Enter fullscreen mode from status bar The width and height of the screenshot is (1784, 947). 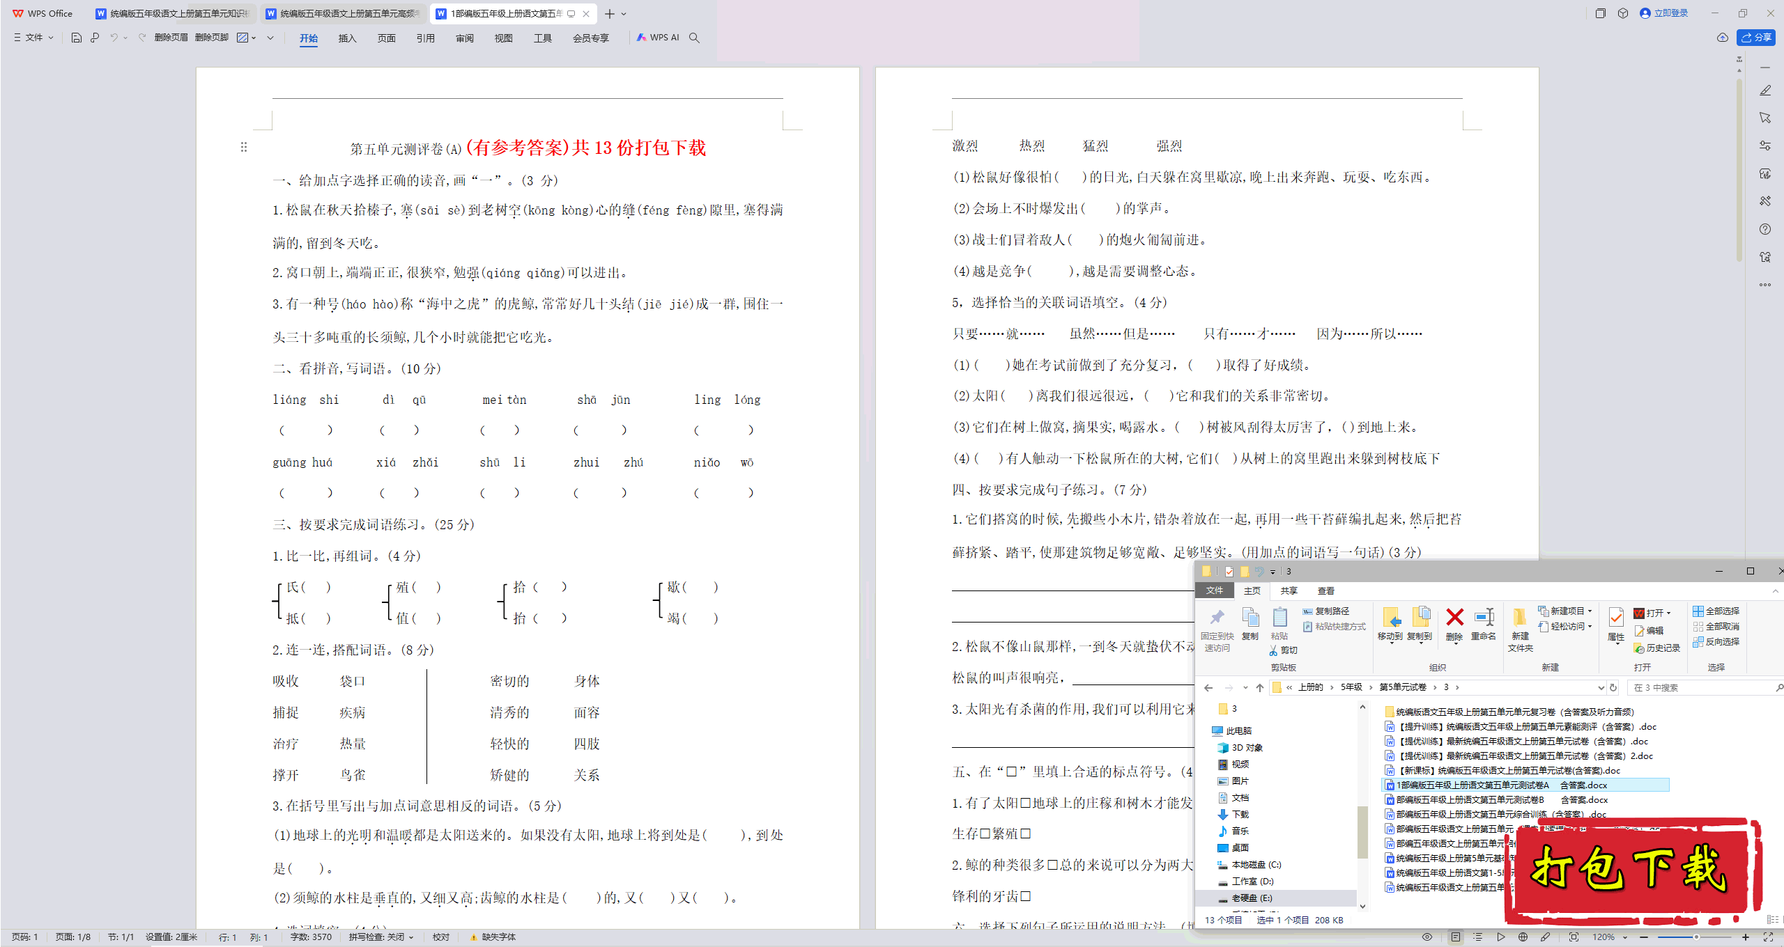(1768, 937)
